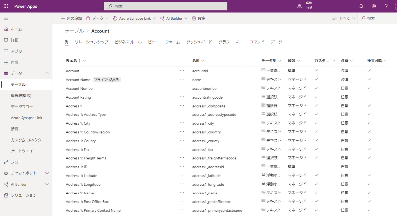The height and width of the screenshot is (216, 397).
Task: Open more options for Address 1: Latitude
Action: [x=182, y=175]
